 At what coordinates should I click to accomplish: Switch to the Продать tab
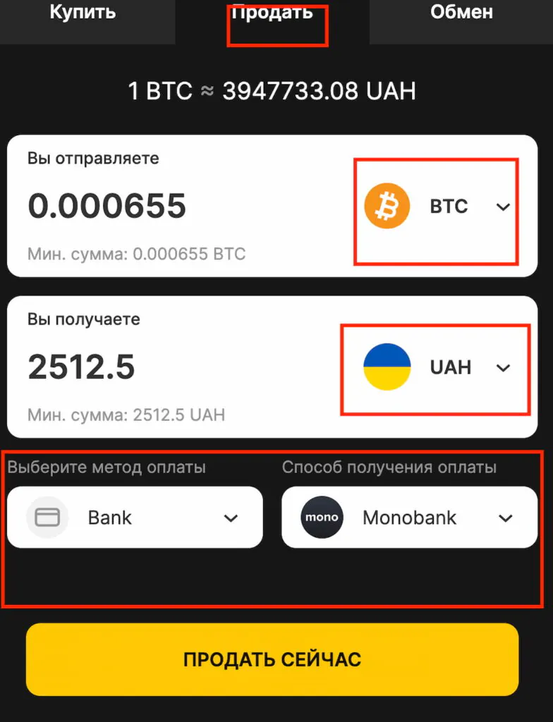coord(272,13)
